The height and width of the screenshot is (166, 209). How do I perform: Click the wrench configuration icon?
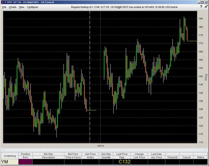[206, 7]
